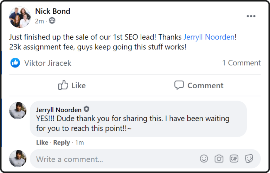The height and width of the screenshot is (173, 270).
Task: View Viktor Jiracek in reactions list
Action: (47, 63)
